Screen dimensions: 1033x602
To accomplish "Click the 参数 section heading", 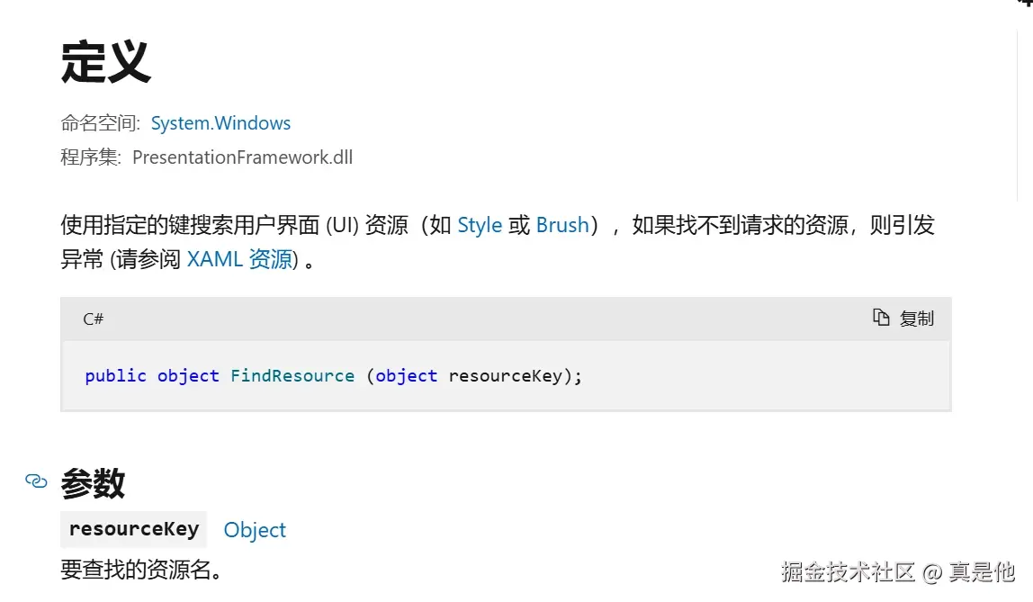I will tap(93, 483).
